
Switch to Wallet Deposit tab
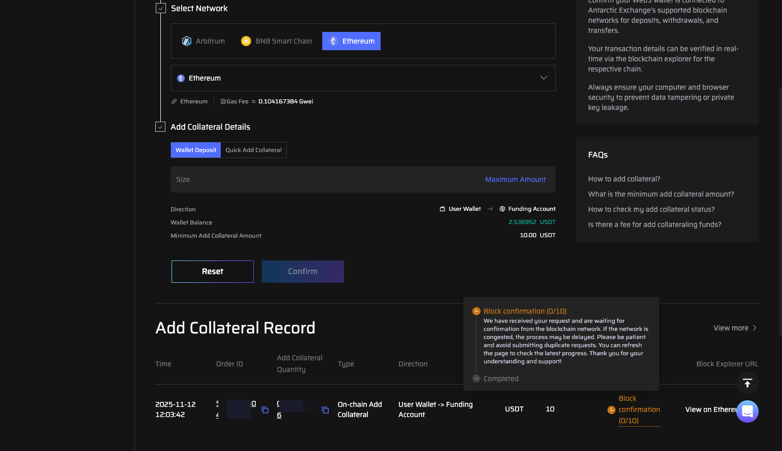[196, 150]
